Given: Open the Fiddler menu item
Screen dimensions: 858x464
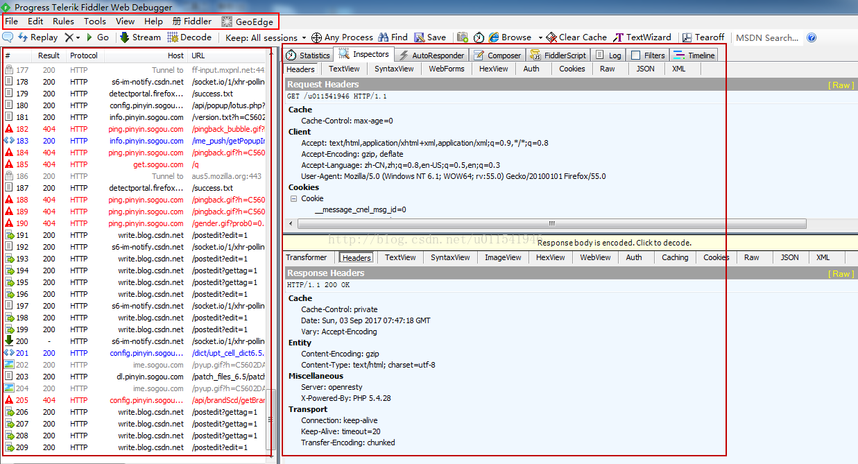Looking at the screenshot, I should tap(192, 22).
